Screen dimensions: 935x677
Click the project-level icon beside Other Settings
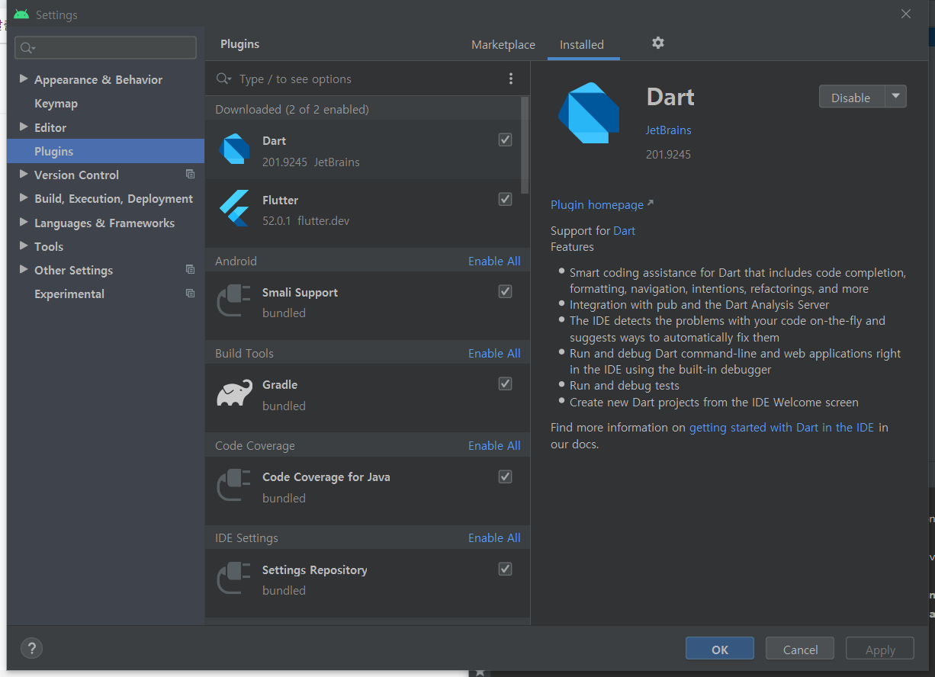190,270
